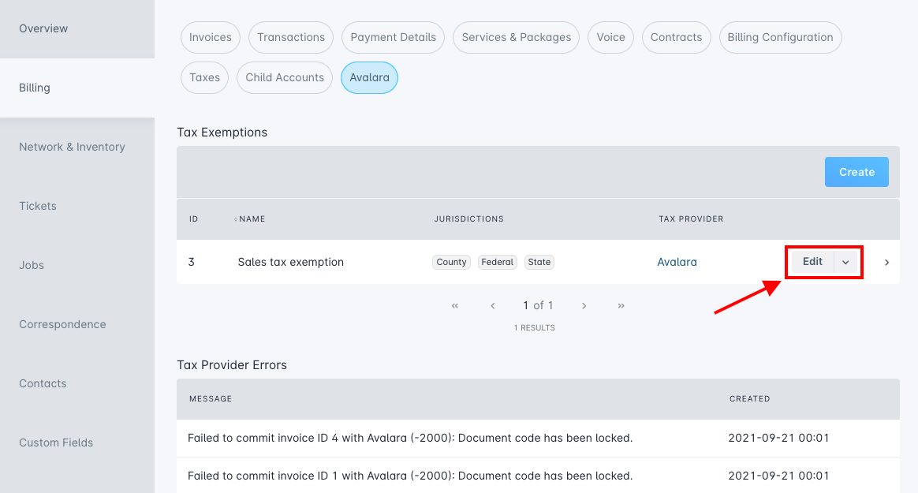Click created date of invoice ID 1 error
This screenshot has height=493, width=918.
point(778,476)
